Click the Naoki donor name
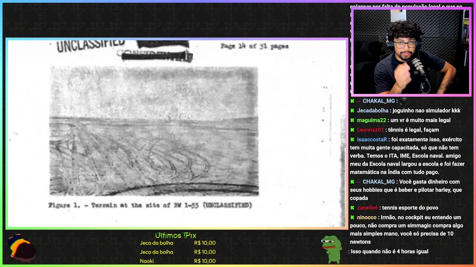This screenshot has height=267, width=476. [147, 261]
